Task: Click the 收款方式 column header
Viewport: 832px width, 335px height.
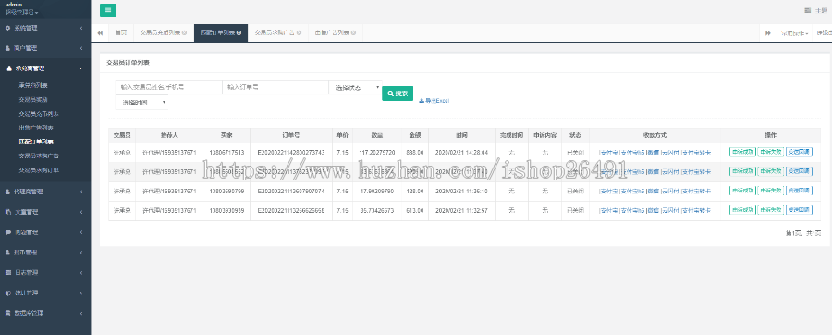Action: point(655,135)
